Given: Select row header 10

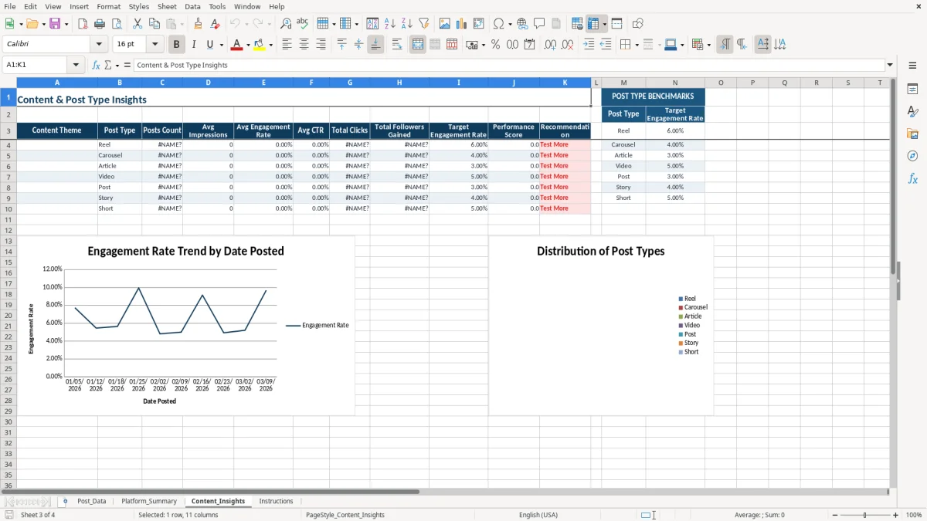Looking at the screenshot, I should click(8, 208).
